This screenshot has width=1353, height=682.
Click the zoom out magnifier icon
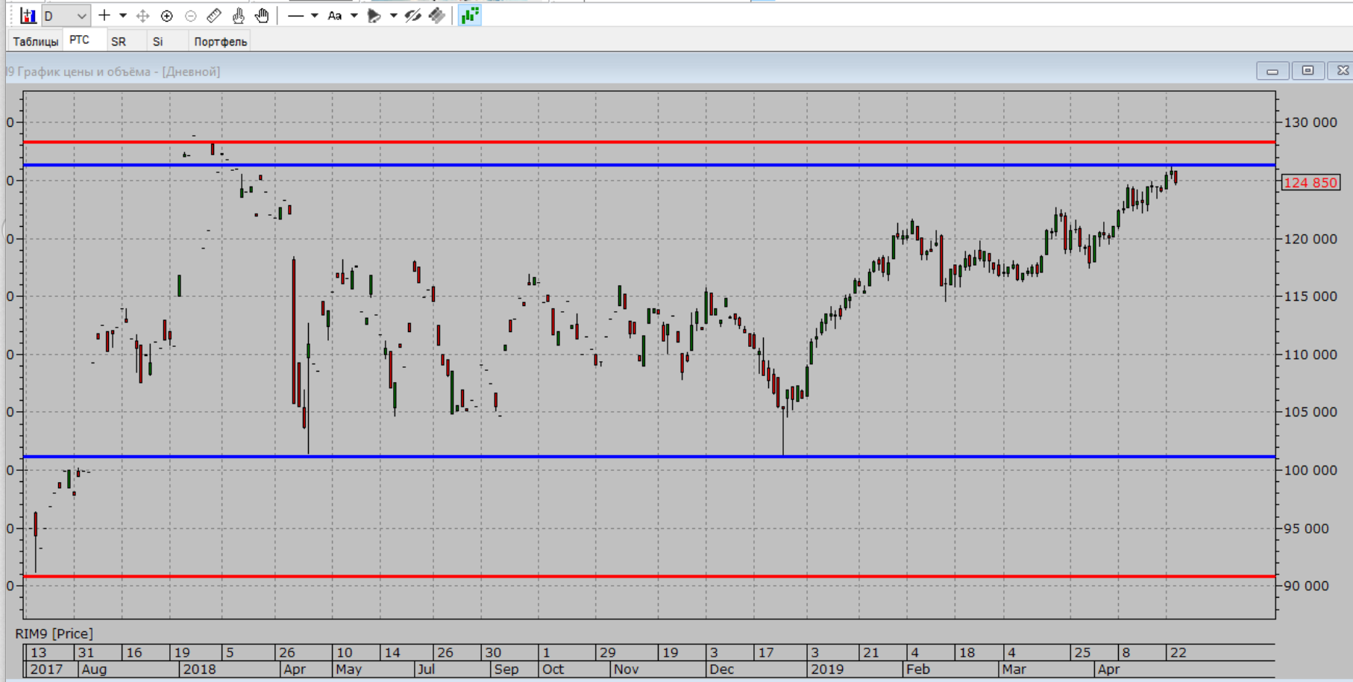click(190, 16)
